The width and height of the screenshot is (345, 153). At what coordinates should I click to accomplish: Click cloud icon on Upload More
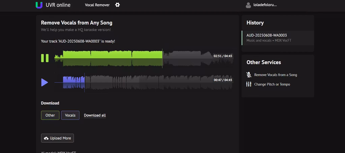tap(46, 138)
